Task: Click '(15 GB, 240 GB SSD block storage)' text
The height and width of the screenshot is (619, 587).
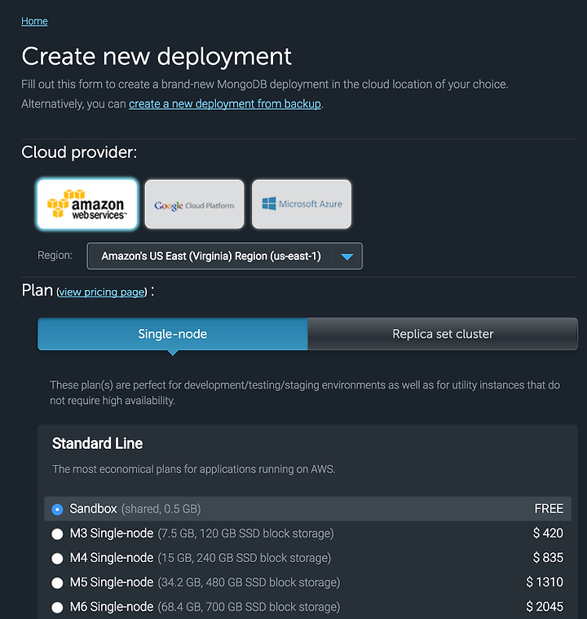Action: coord(245,558)
